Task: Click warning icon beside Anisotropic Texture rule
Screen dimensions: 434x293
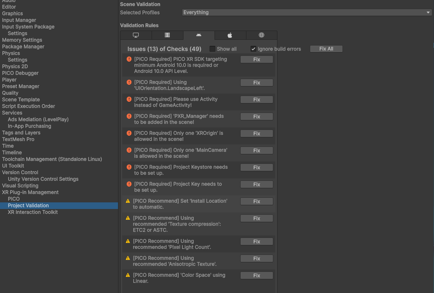Action: tap(128, 258)
